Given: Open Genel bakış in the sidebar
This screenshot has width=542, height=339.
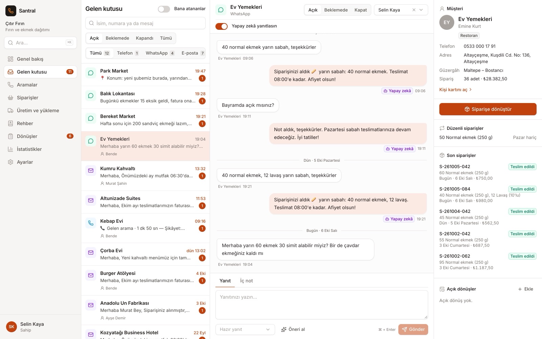Looking at the screenshot, I should tap(40, 59).
